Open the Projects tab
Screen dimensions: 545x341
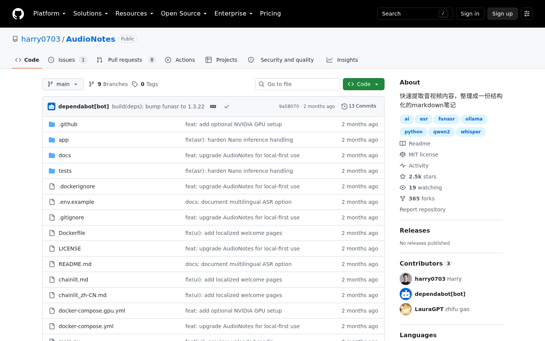pos(221,60)
